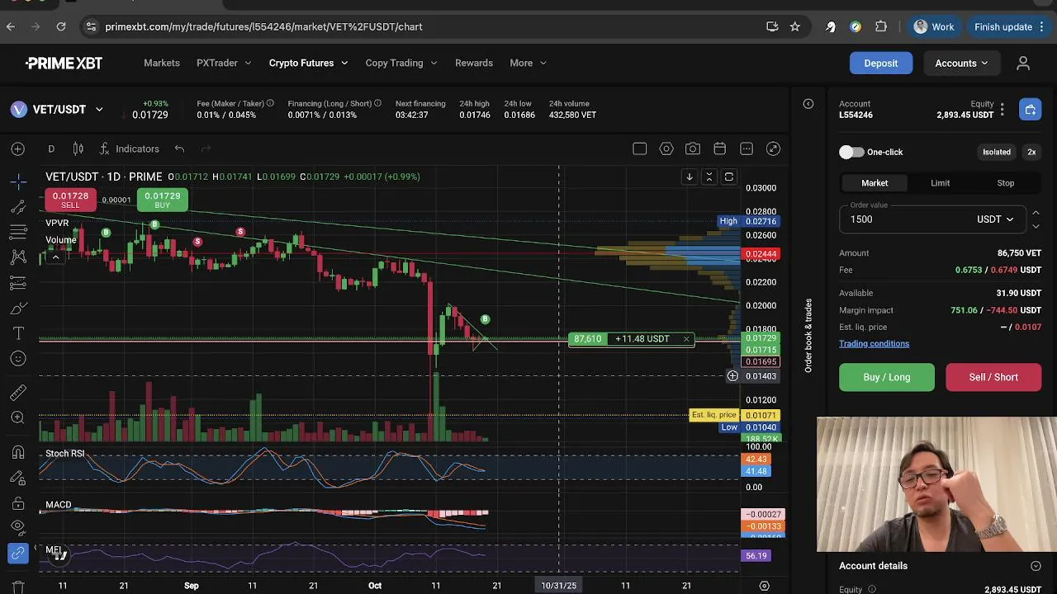The width and height of the screenshot is (1057, 594).
Task: Click the blue add wallet icon button
Action: (1030, 109)
